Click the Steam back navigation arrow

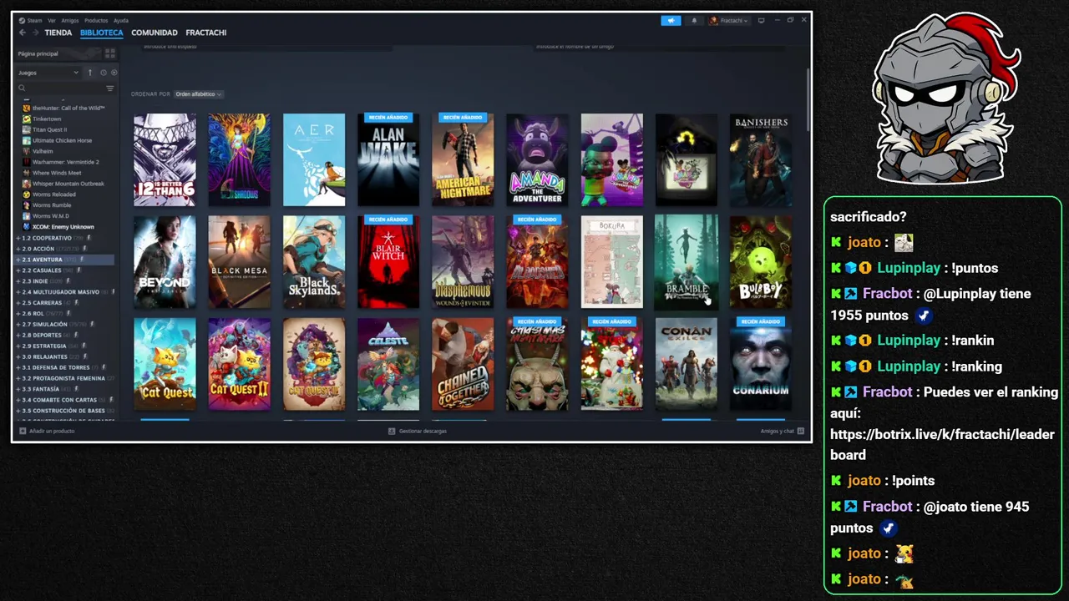click(x=23, y=33)
